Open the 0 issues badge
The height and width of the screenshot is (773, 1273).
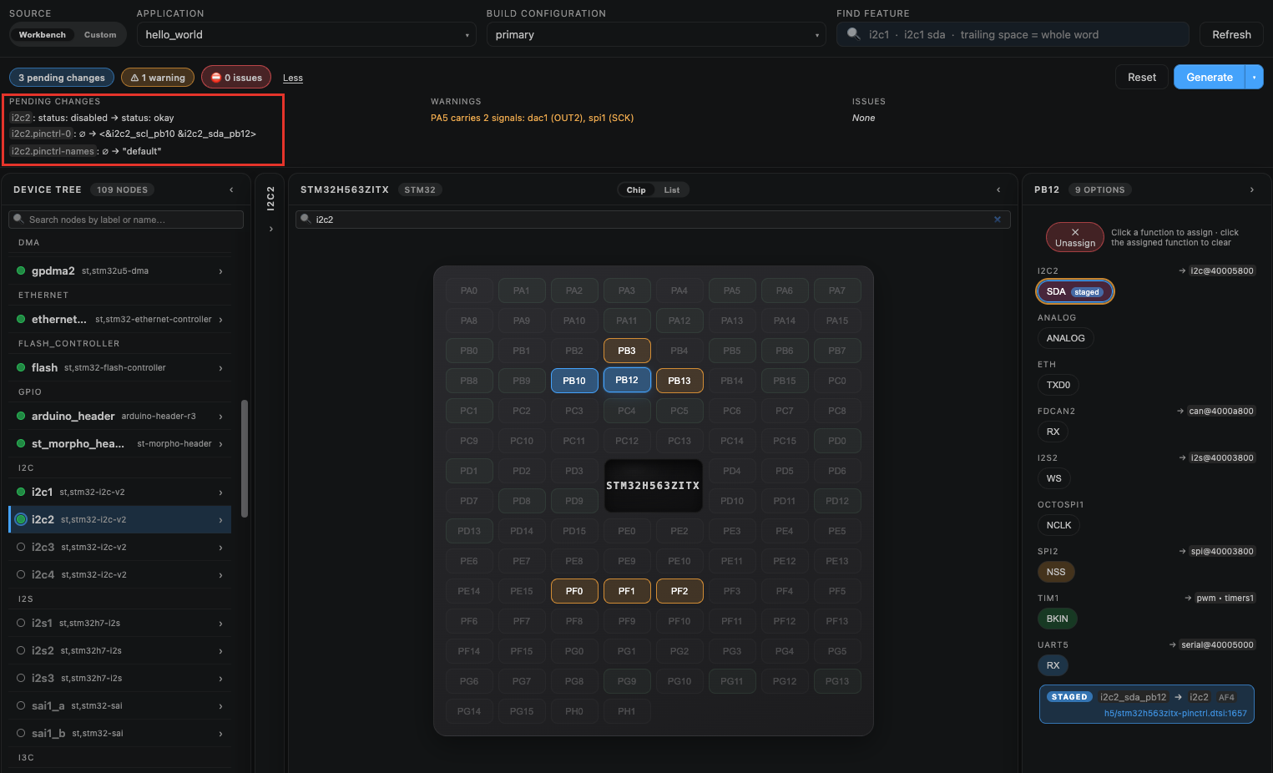coord(237,78)
